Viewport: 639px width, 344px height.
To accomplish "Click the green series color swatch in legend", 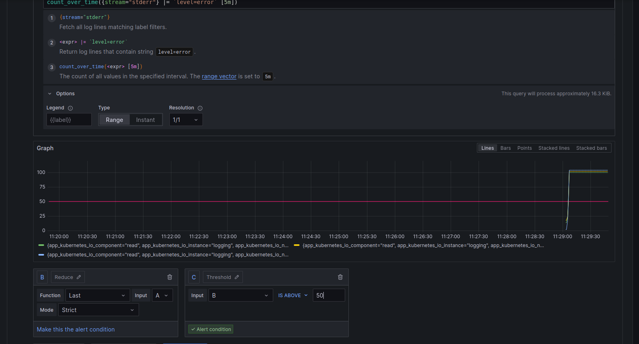I will [x=41, y=245].
